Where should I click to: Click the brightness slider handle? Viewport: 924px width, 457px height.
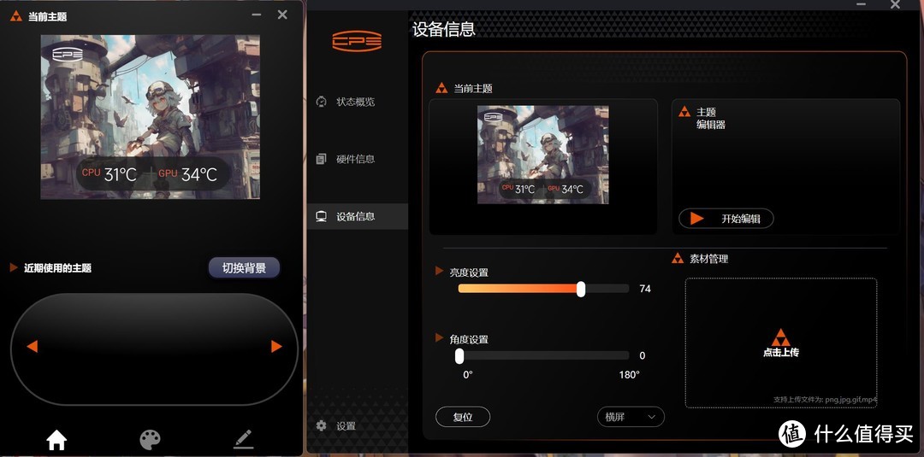click(581, 289)
